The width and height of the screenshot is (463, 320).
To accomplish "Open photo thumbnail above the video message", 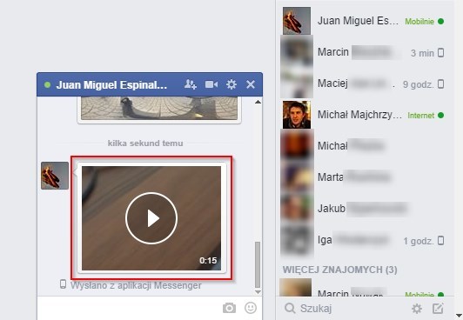I will coord(159,109).
